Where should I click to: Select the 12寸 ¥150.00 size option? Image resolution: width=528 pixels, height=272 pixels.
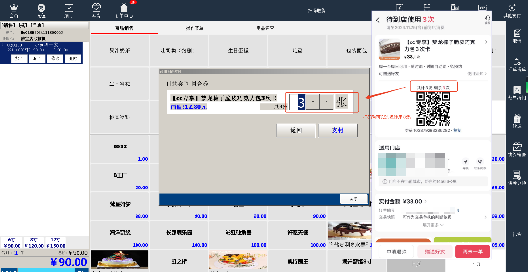56,243
